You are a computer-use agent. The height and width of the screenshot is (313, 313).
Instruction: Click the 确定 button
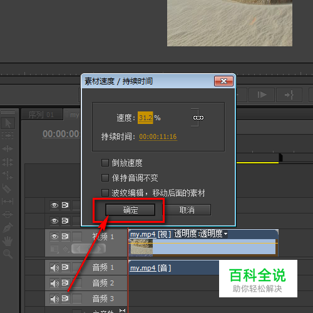[130, 210]
